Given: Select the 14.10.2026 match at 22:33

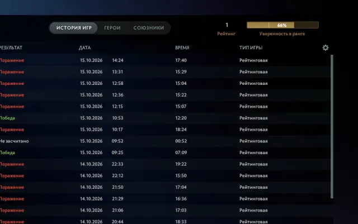Looking at the screenshot, I should click(165, 164).
